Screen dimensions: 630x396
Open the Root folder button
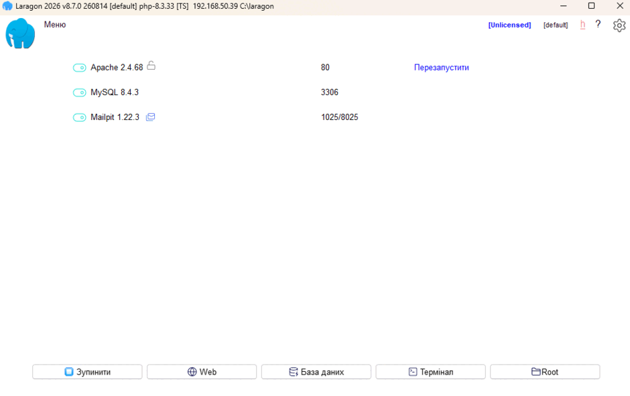tap(545, 372)
